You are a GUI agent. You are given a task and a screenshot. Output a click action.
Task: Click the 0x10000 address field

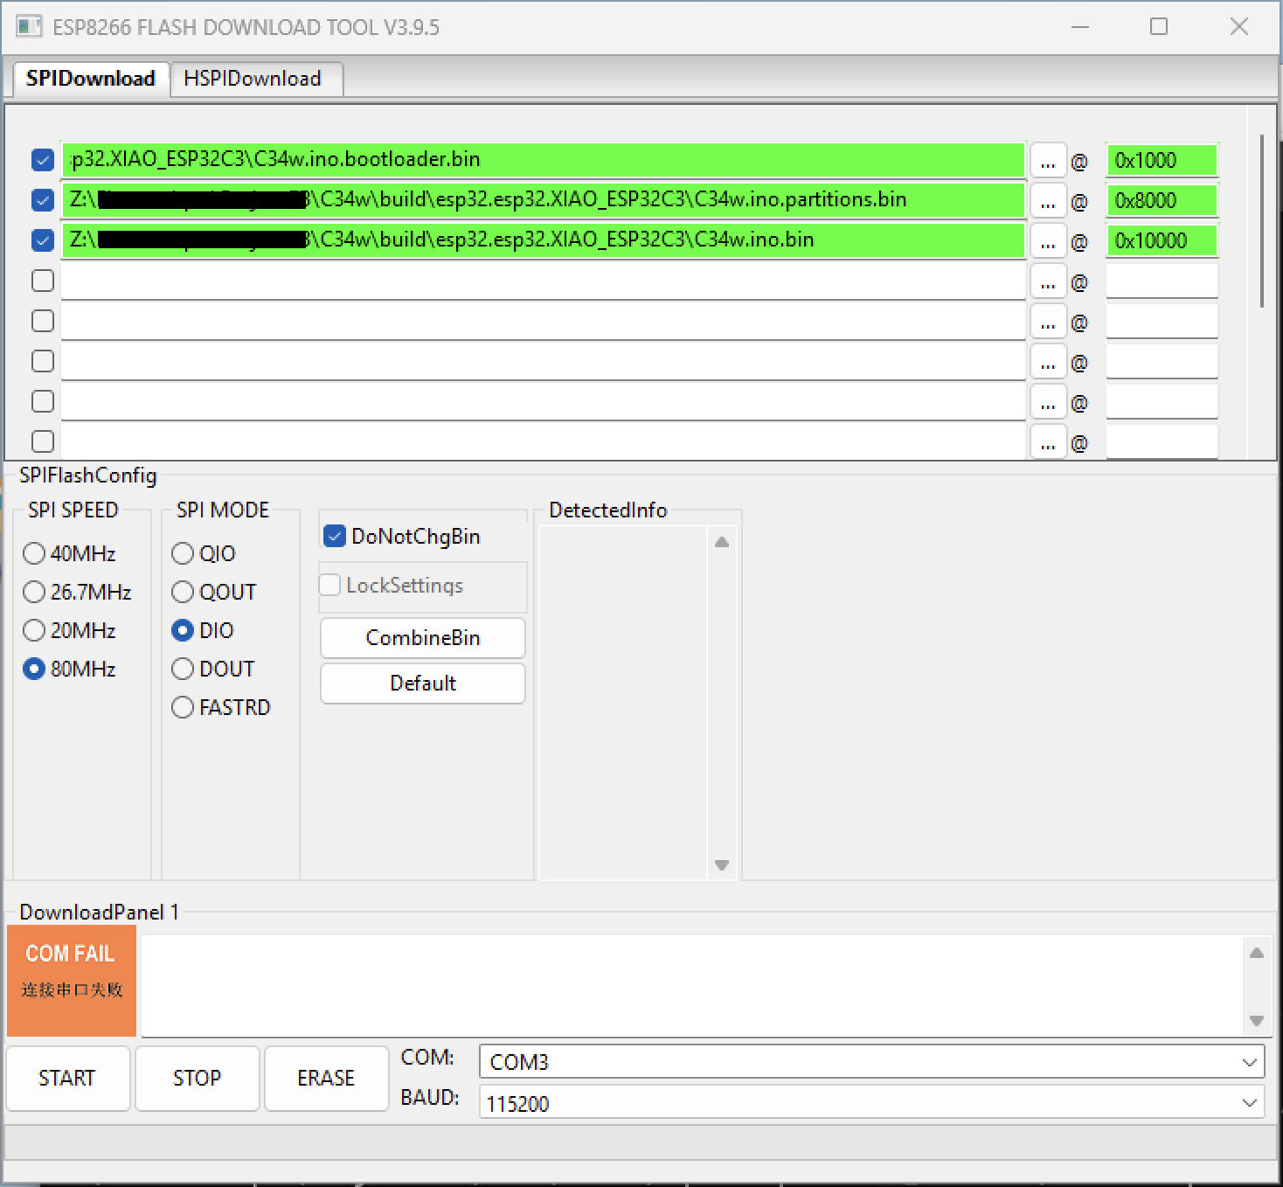point(1161,241)
